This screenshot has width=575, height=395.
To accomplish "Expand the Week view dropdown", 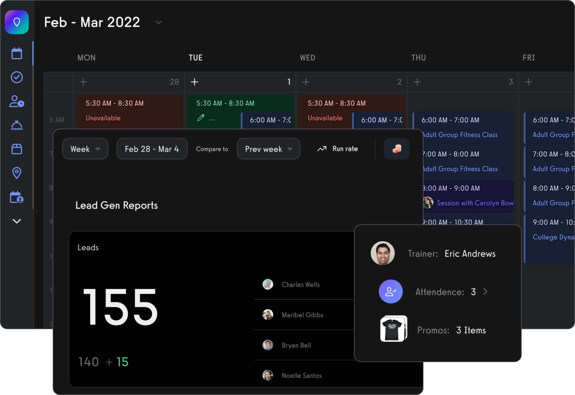I will pos(85,149).
